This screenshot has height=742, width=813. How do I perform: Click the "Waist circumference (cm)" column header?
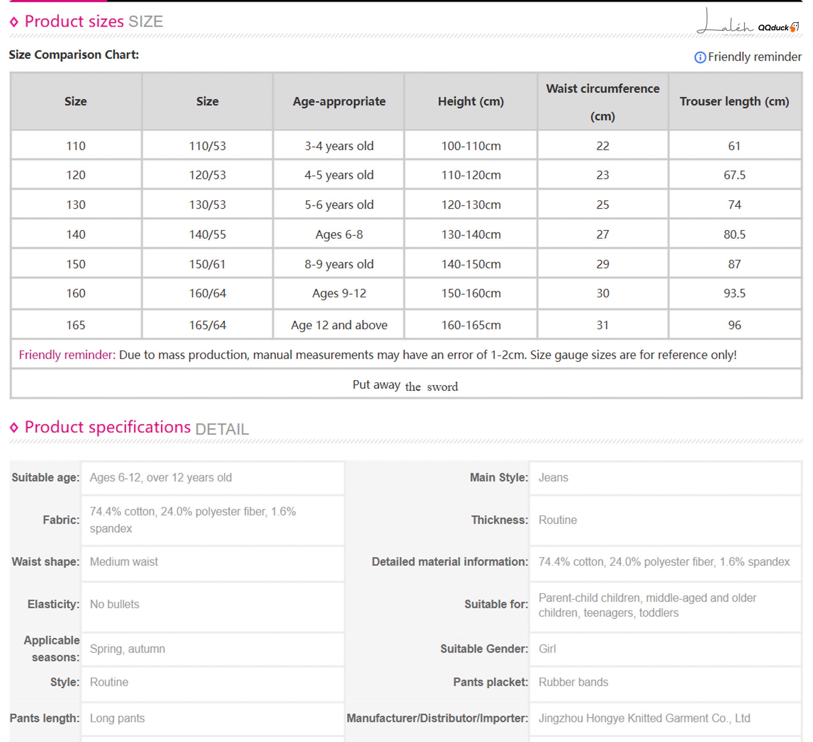pyautogui.click(x=603, y=102)
